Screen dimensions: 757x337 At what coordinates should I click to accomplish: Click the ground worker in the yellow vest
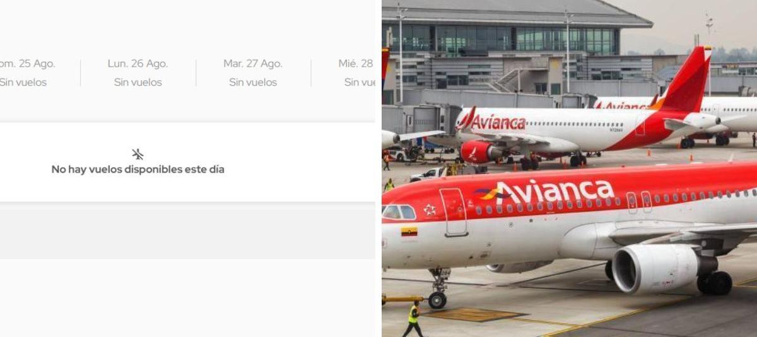coord(413,318)
